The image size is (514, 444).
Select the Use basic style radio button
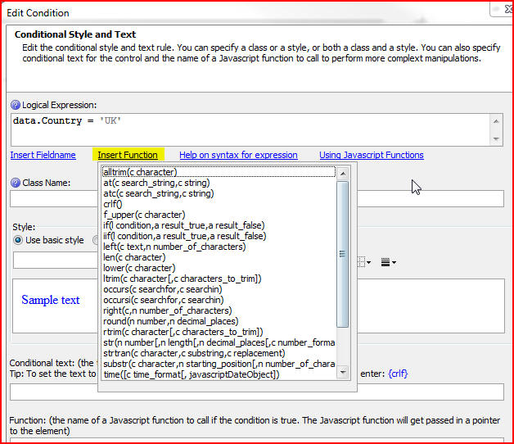(x=18, y=240)
